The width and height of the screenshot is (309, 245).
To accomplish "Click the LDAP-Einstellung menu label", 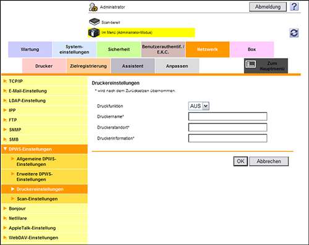I will point(27,101).
